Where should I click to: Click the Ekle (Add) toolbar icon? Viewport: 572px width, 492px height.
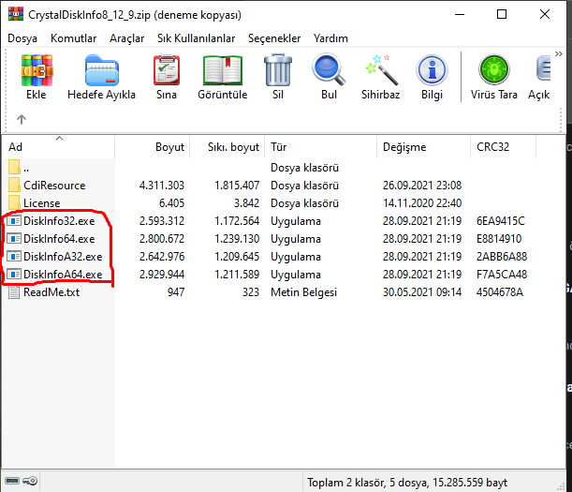pos(37,70)
